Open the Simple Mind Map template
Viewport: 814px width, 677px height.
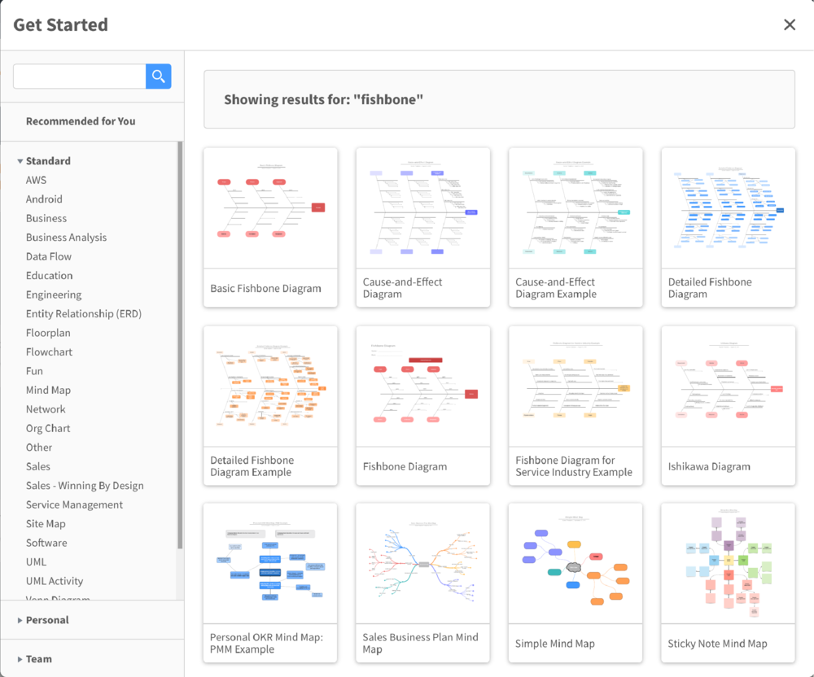[x=575, y=583]
